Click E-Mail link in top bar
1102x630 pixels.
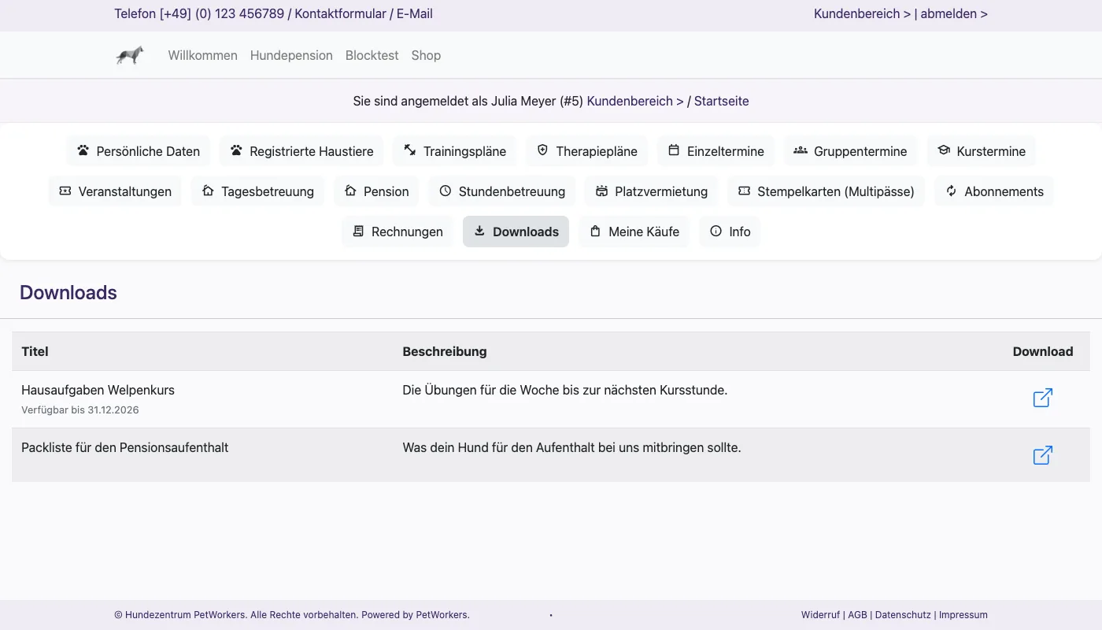coord(414,13)
